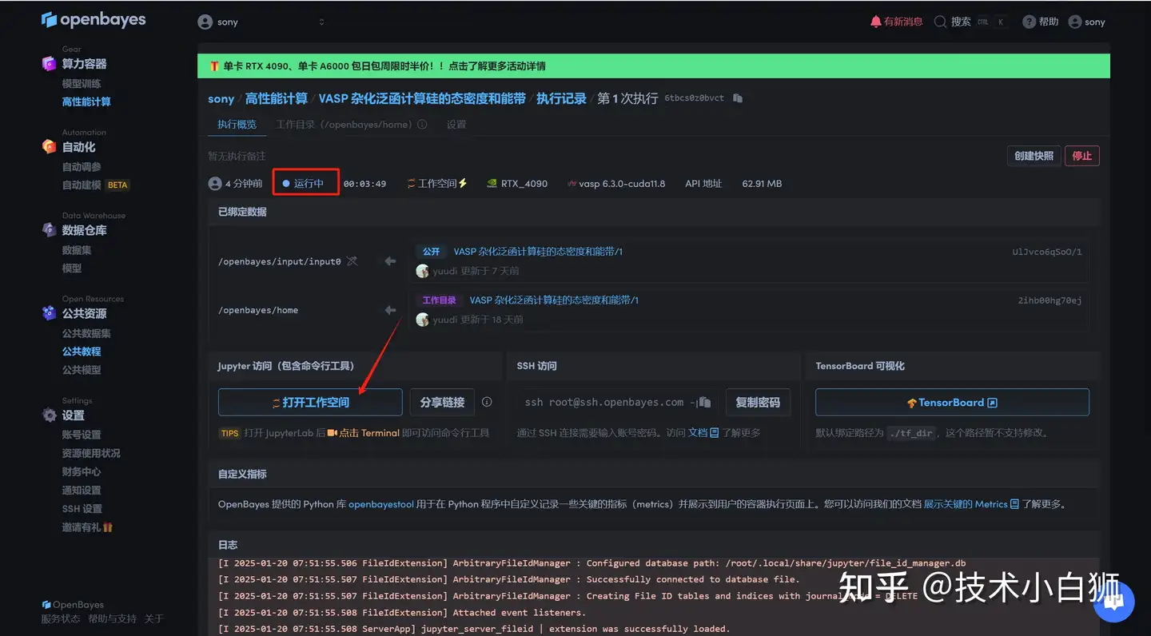Viewport: 1151px width, 636px height.
Task: Click the yuudi avatar under the 工作目录 entry
Action: 423,320
